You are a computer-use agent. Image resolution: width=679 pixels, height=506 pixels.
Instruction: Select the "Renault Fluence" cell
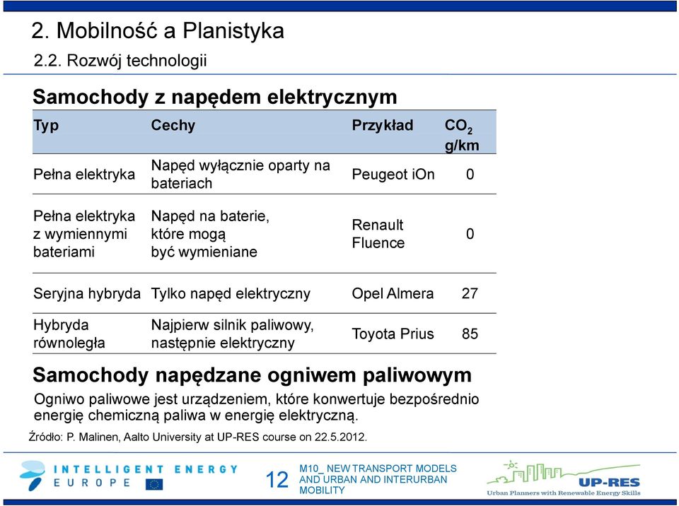[x=378, y=234]
